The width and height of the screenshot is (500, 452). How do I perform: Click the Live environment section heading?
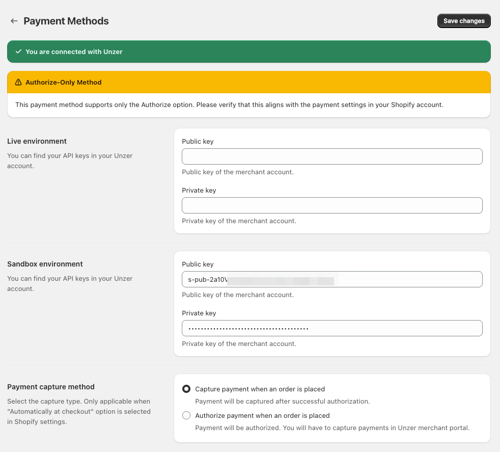(37, 141)
